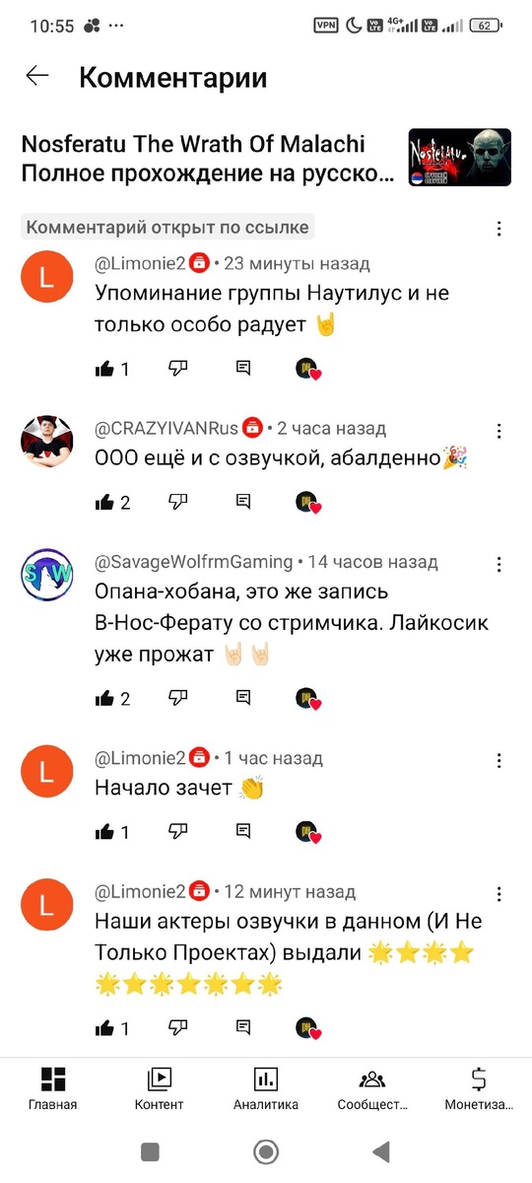This screenshot has height=1183, width=532.
Task: Open the Аналитика tab
Action: click(x=266, y=1088)
